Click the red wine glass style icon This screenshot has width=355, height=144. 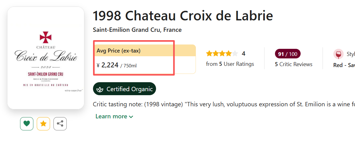338,54
